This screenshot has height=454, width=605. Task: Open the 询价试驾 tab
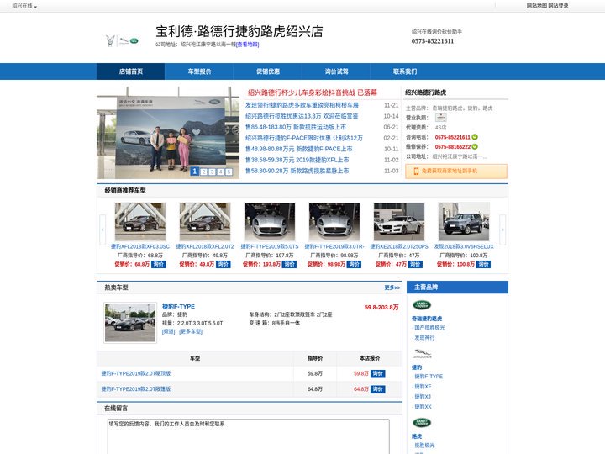coord(336,71)
